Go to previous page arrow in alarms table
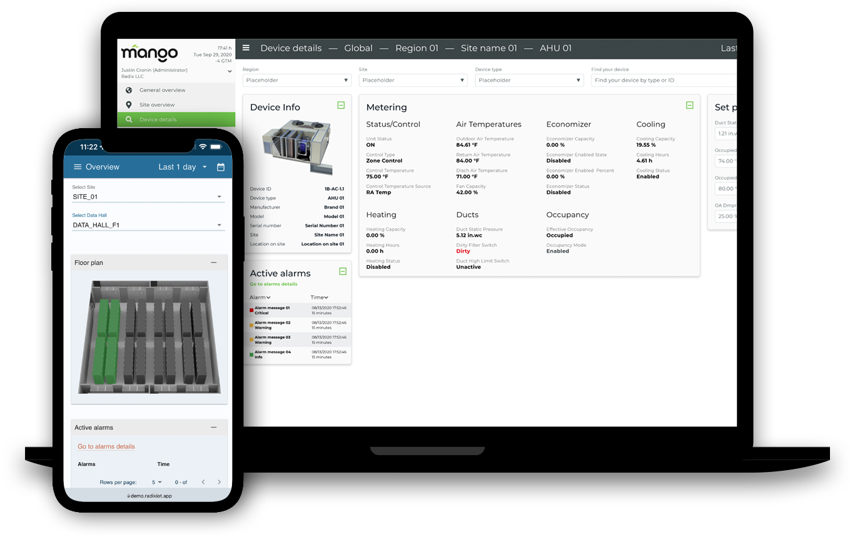Viewport: 850px width, 537px height. point(203,482)
